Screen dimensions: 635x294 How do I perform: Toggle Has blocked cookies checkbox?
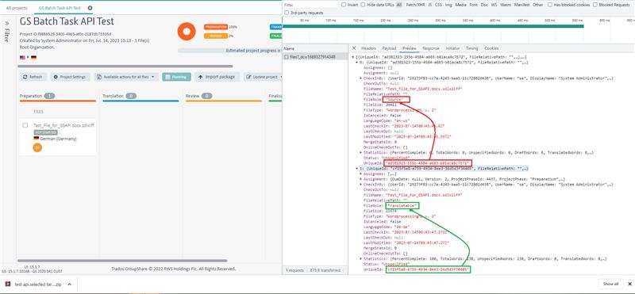click(550, 5)
